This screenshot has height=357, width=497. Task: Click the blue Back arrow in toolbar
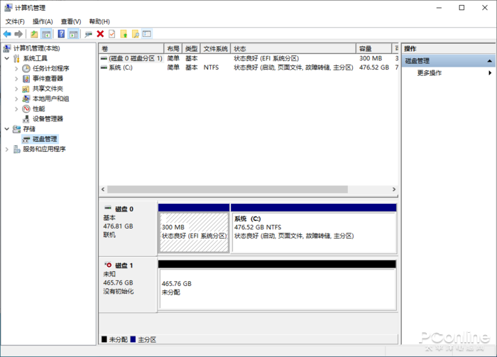(7, 34)
